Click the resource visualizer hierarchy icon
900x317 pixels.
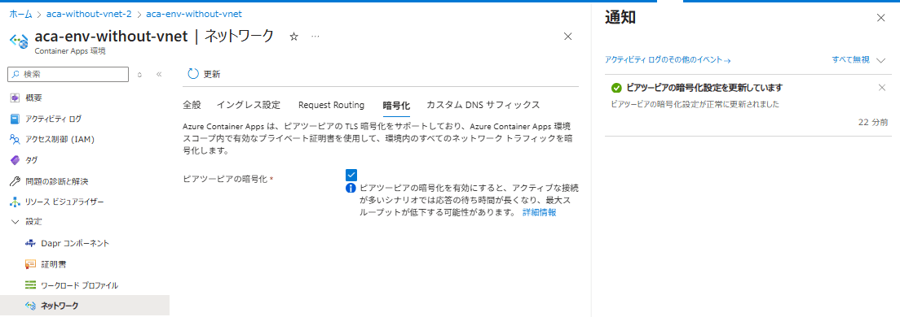15,202
